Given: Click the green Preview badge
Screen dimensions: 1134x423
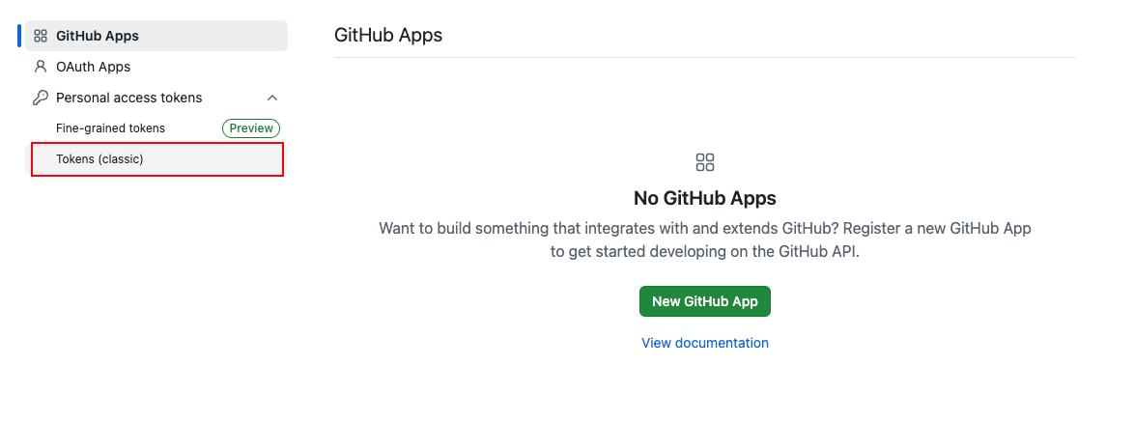Looking at the screenshot, I should tap(251, 128).
